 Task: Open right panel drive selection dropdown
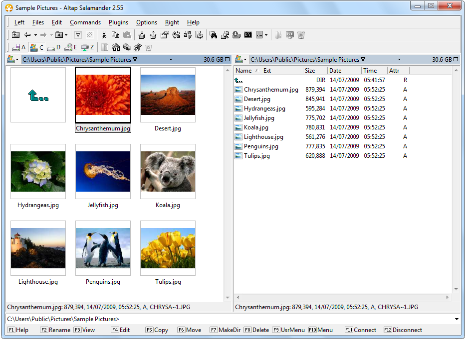pyautogui.click(x=241, y=60)
